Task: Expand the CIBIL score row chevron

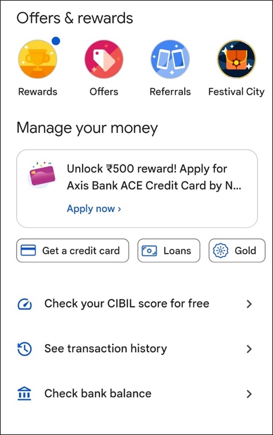Action: (249, 304)
